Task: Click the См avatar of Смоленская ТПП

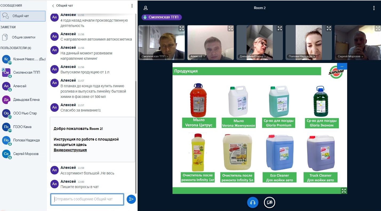Action: click(x=6, y=73)
